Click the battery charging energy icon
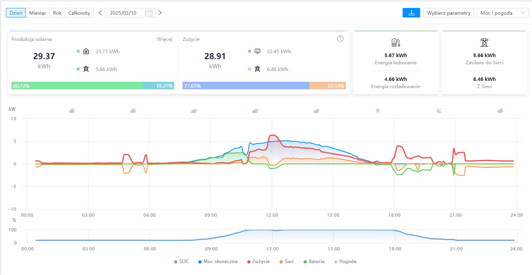The width and height of the screenshot is (532, 275). coord(396,43)
